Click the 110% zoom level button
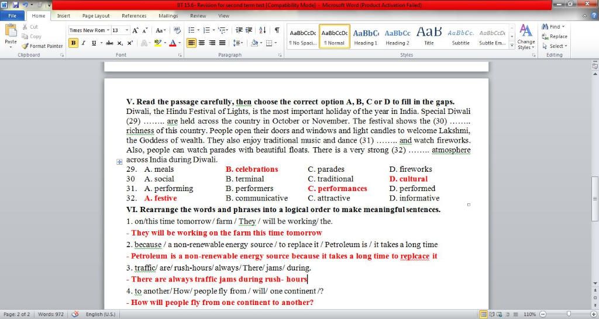Image resolution: width=599 pixels, height=319 pixels. point(529,314)
